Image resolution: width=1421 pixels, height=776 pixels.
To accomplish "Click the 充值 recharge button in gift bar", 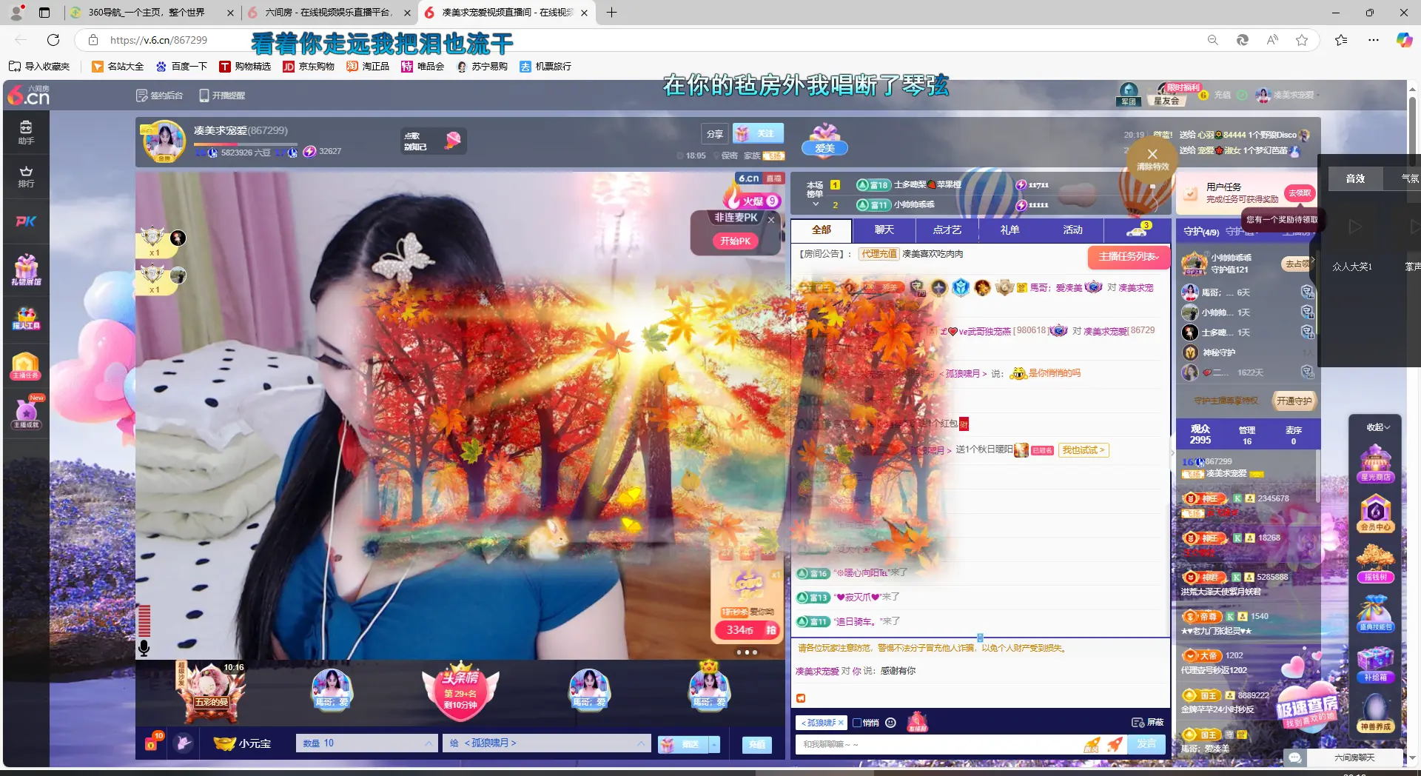I will 757,744.
